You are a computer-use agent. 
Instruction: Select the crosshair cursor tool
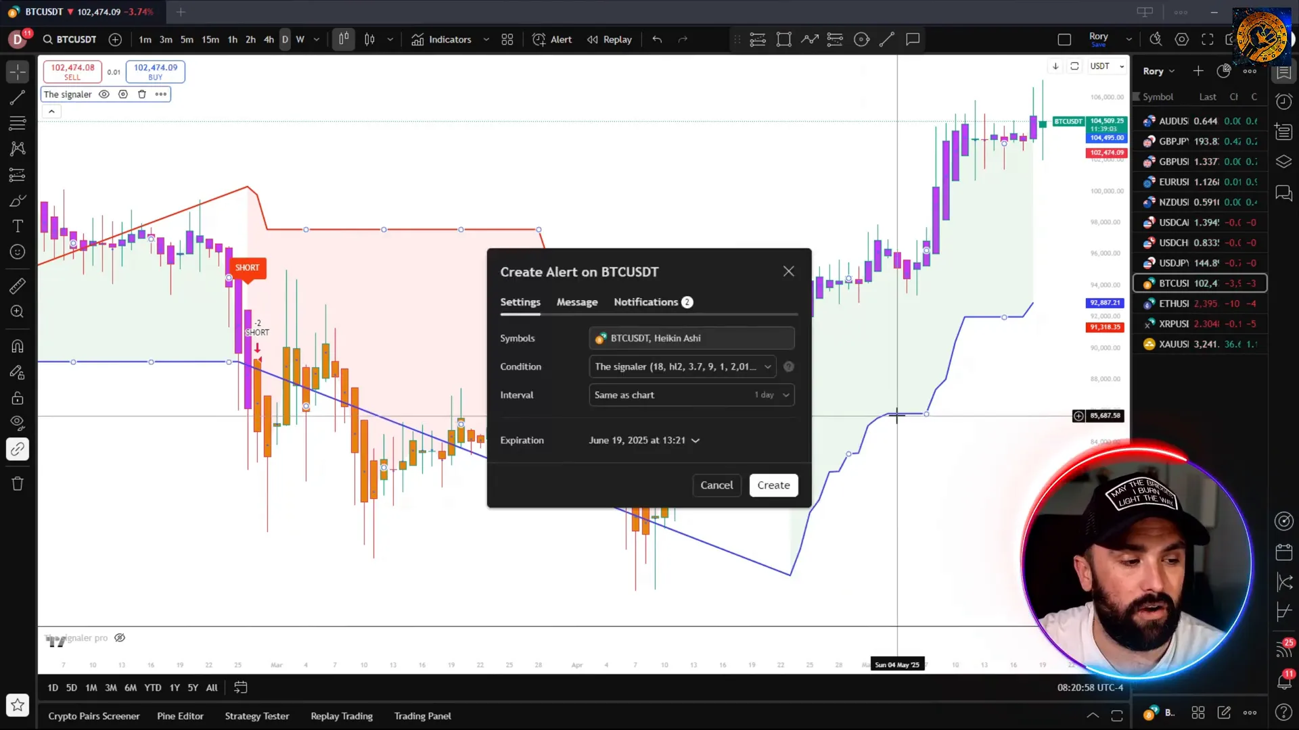18,72
